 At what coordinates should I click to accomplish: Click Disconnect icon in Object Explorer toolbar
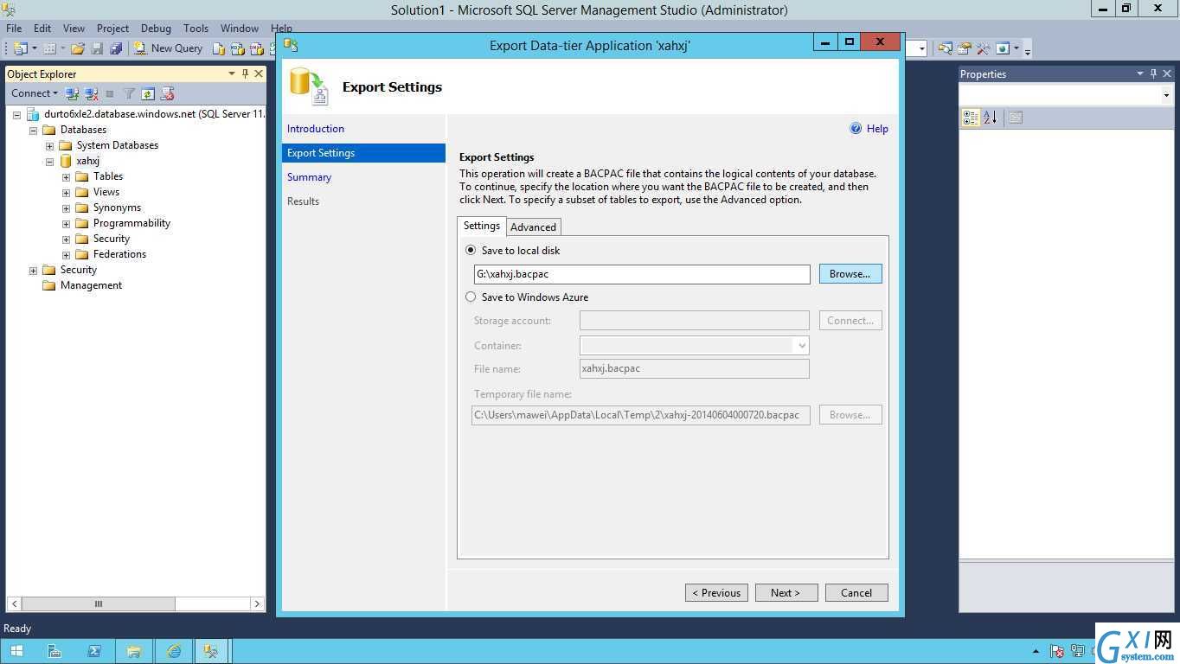(x=91, y=93)
